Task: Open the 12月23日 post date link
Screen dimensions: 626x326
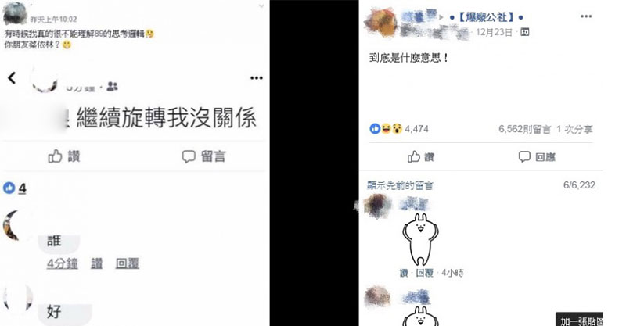Action: 494,32
